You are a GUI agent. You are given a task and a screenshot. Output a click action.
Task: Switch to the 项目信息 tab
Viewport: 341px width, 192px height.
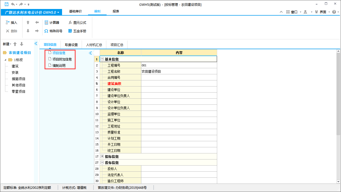(50, 45)
